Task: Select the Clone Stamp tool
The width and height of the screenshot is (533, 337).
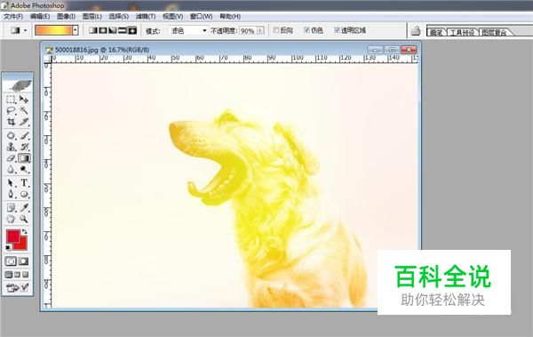Action: click(11, 147)
